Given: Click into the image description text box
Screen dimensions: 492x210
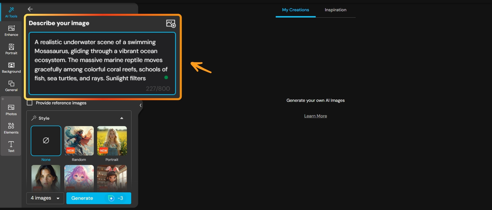Looking at the screenshot, I should coord(102,63).
